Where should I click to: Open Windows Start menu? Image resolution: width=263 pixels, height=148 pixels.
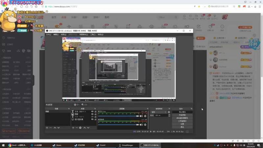point(3,145)
